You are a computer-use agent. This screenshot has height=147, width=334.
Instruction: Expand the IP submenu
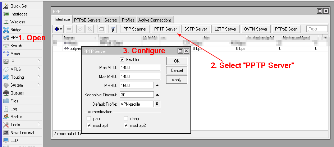click(x=21, y=61)
